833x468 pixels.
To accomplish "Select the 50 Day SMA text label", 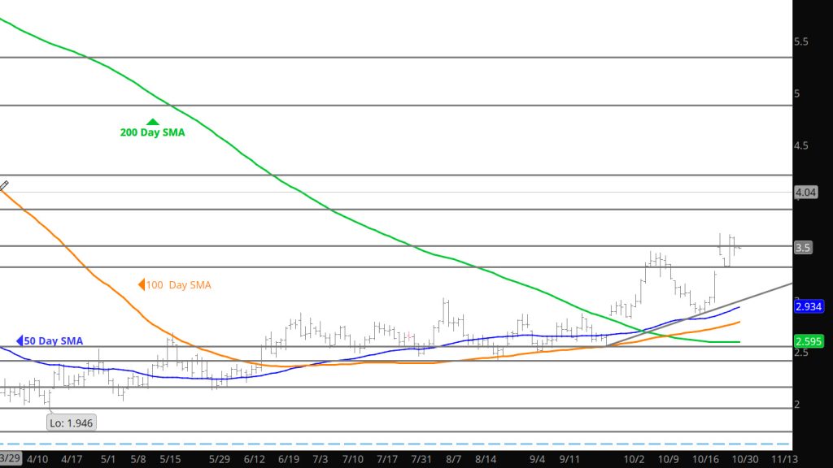I will tap(54, 341).
